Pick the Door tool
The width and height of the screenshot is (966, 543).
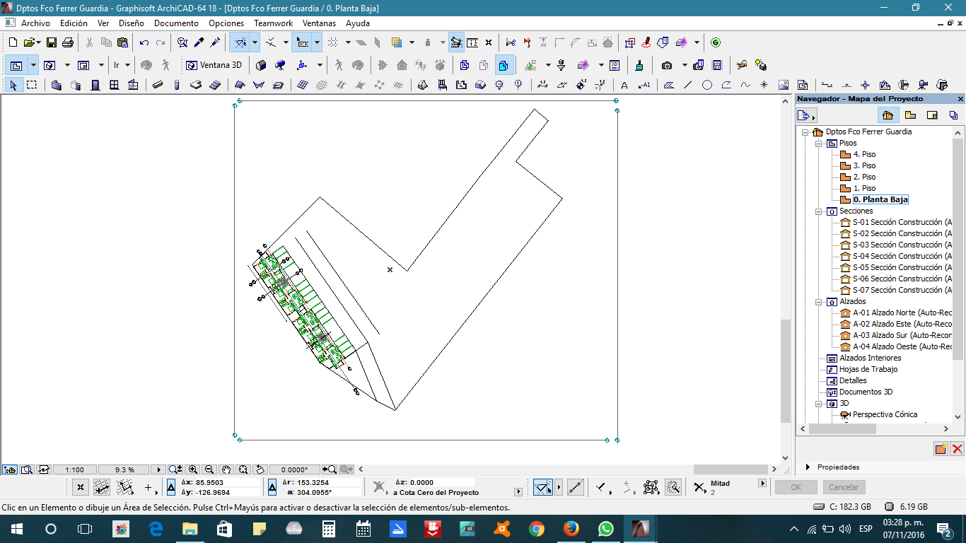[x=95, y=86]
